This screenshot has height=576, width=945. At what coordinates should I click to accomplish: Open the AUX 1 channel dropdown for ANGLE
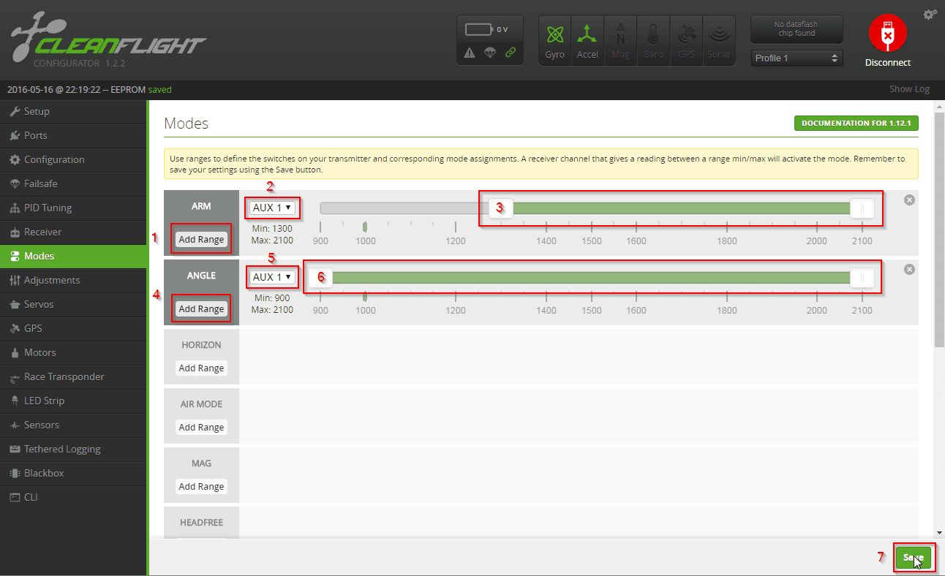click(x=272, y=276)
